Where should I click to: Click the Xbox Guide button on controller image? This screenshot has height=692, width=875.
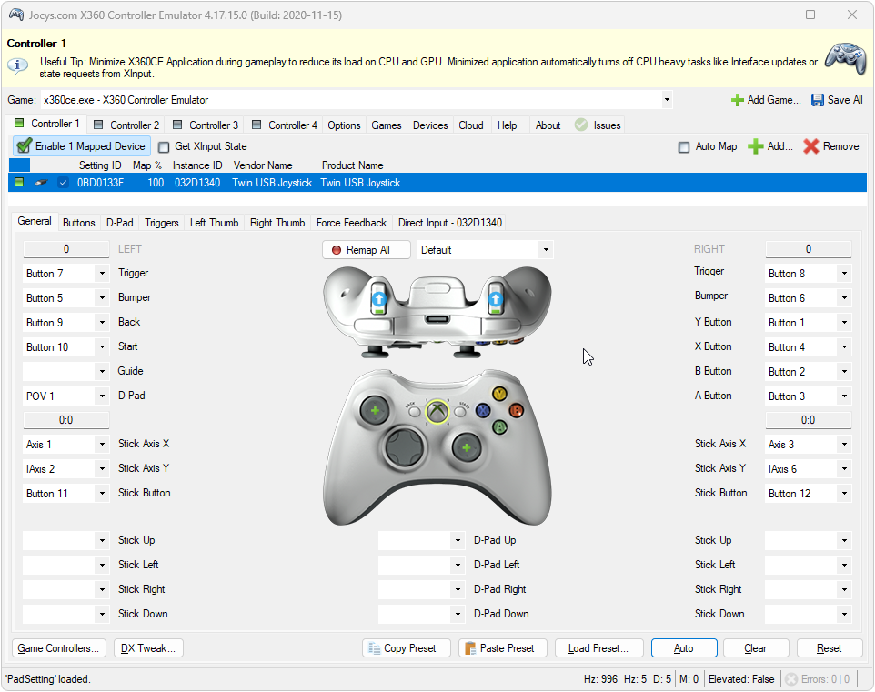coord(437,412)
